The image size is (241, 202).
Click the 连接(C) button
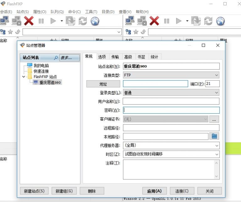[x=182, y=191]
